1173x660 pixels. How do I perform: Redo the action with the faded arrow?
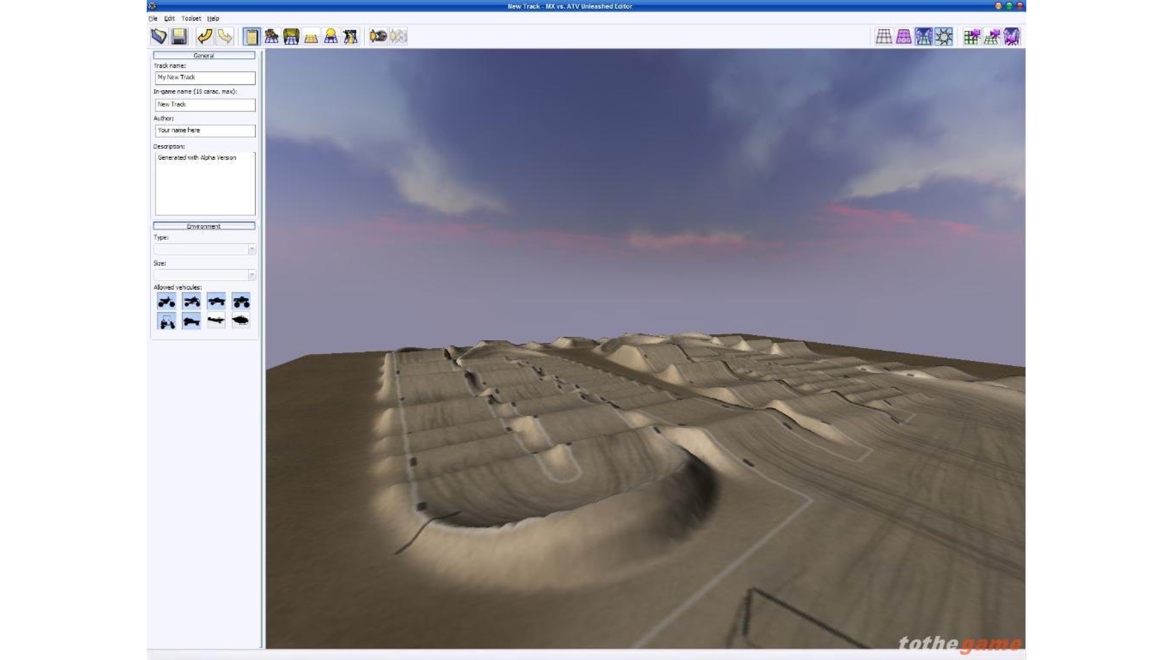225,37
